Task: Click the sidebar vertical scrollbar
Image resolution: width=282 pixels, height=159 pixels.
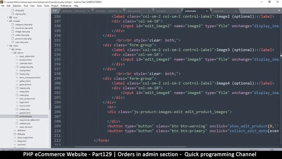Action: click(49, 74)
